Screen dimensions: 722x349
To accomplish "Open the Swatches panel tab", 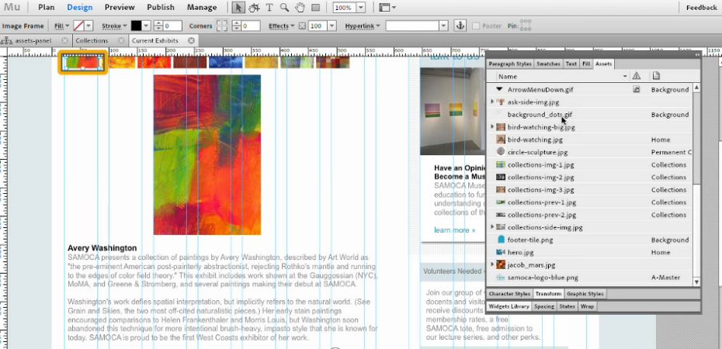I will pos(548,64).
